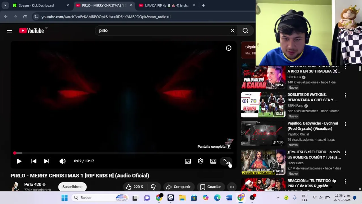Reload the page
The height and width of the screenshot is (204, 362).
pyautogui.click(x=25, y=17)
